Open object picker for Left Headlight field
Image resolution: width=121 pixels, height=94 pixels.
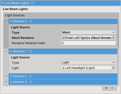click(113, 68)
